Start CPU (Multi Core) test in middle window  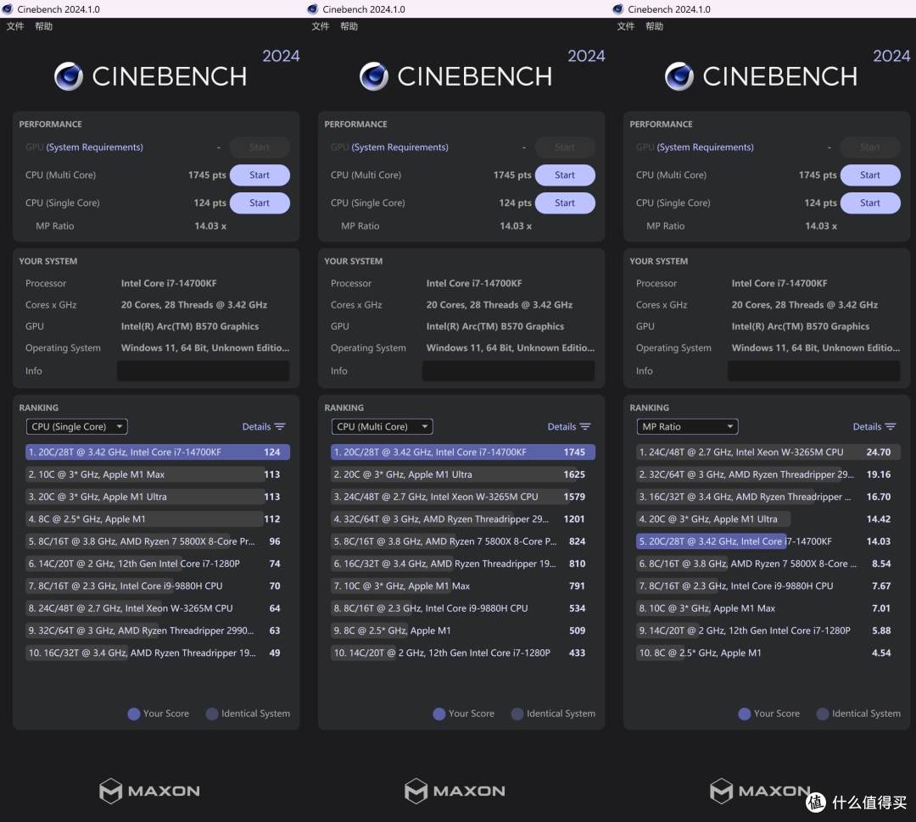click(565, 175)
